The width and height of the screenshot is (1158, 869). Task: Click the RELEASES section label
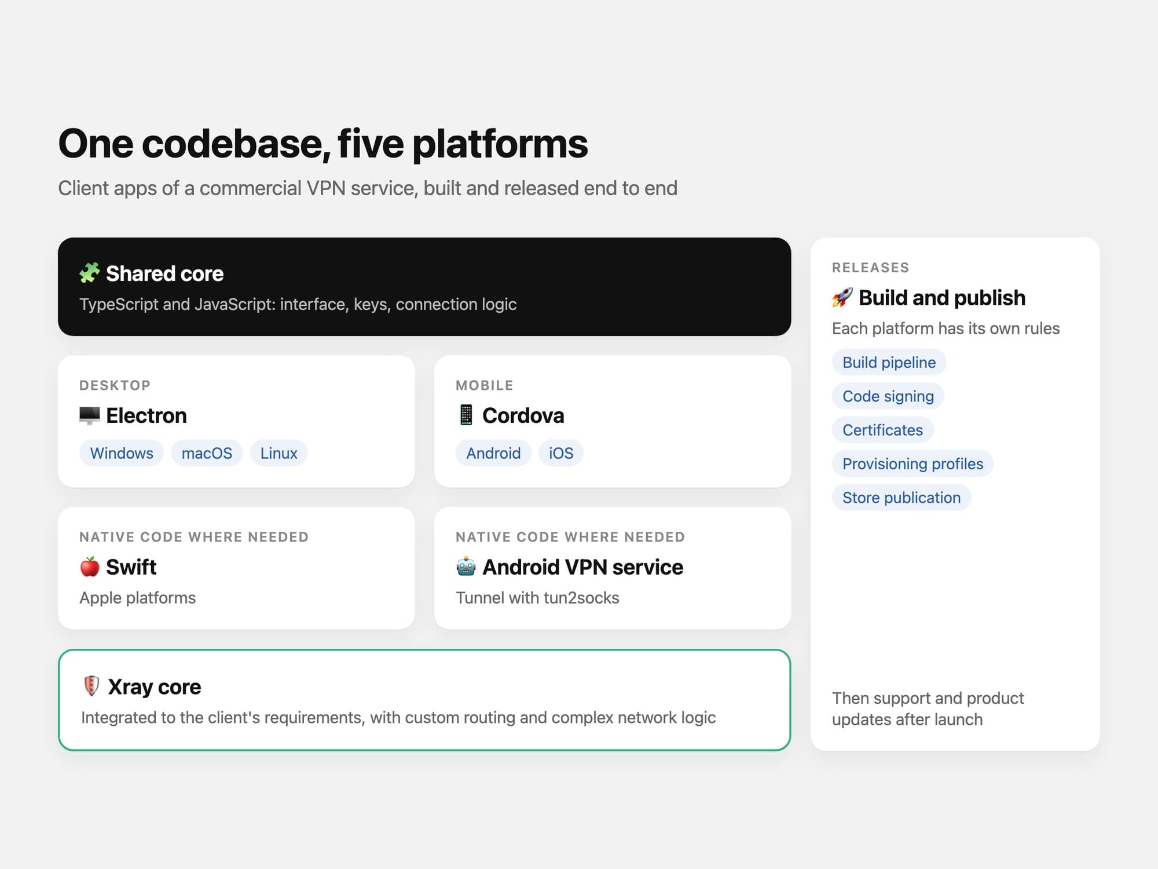pyautogui.click(x=870, y=268)
